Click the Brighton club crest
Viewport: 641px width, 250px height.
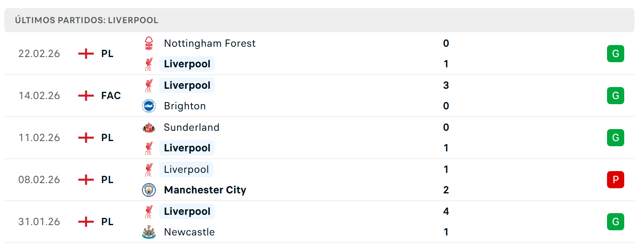point(149,106)
